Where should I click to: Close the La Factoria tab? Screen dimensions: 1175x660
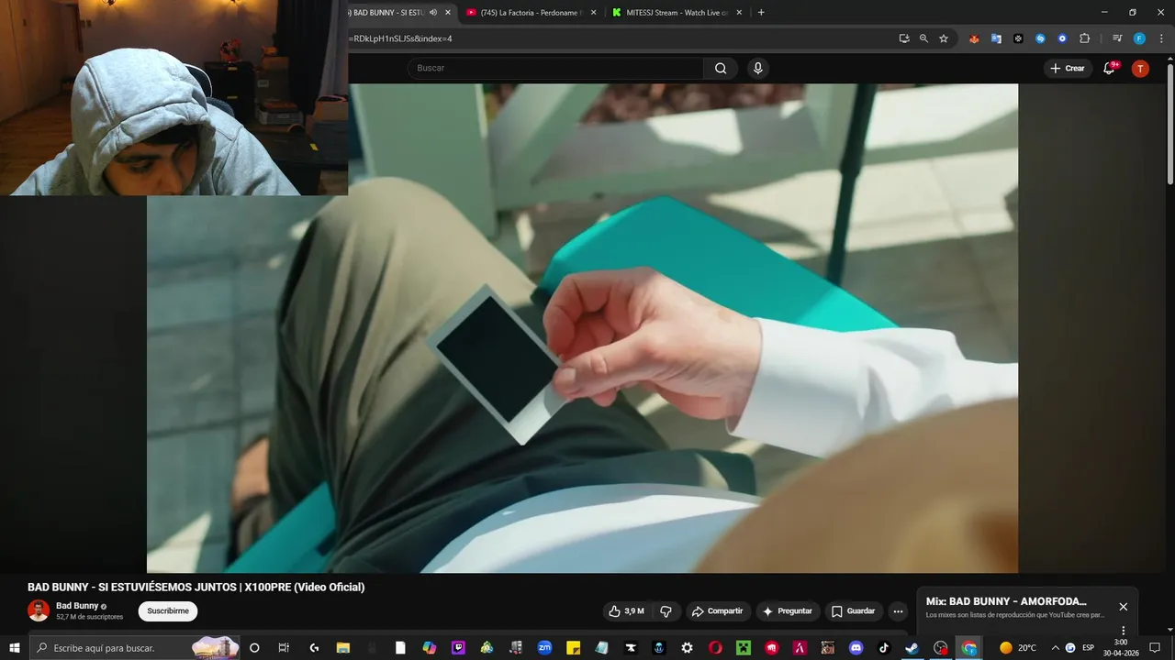point(594,12)
